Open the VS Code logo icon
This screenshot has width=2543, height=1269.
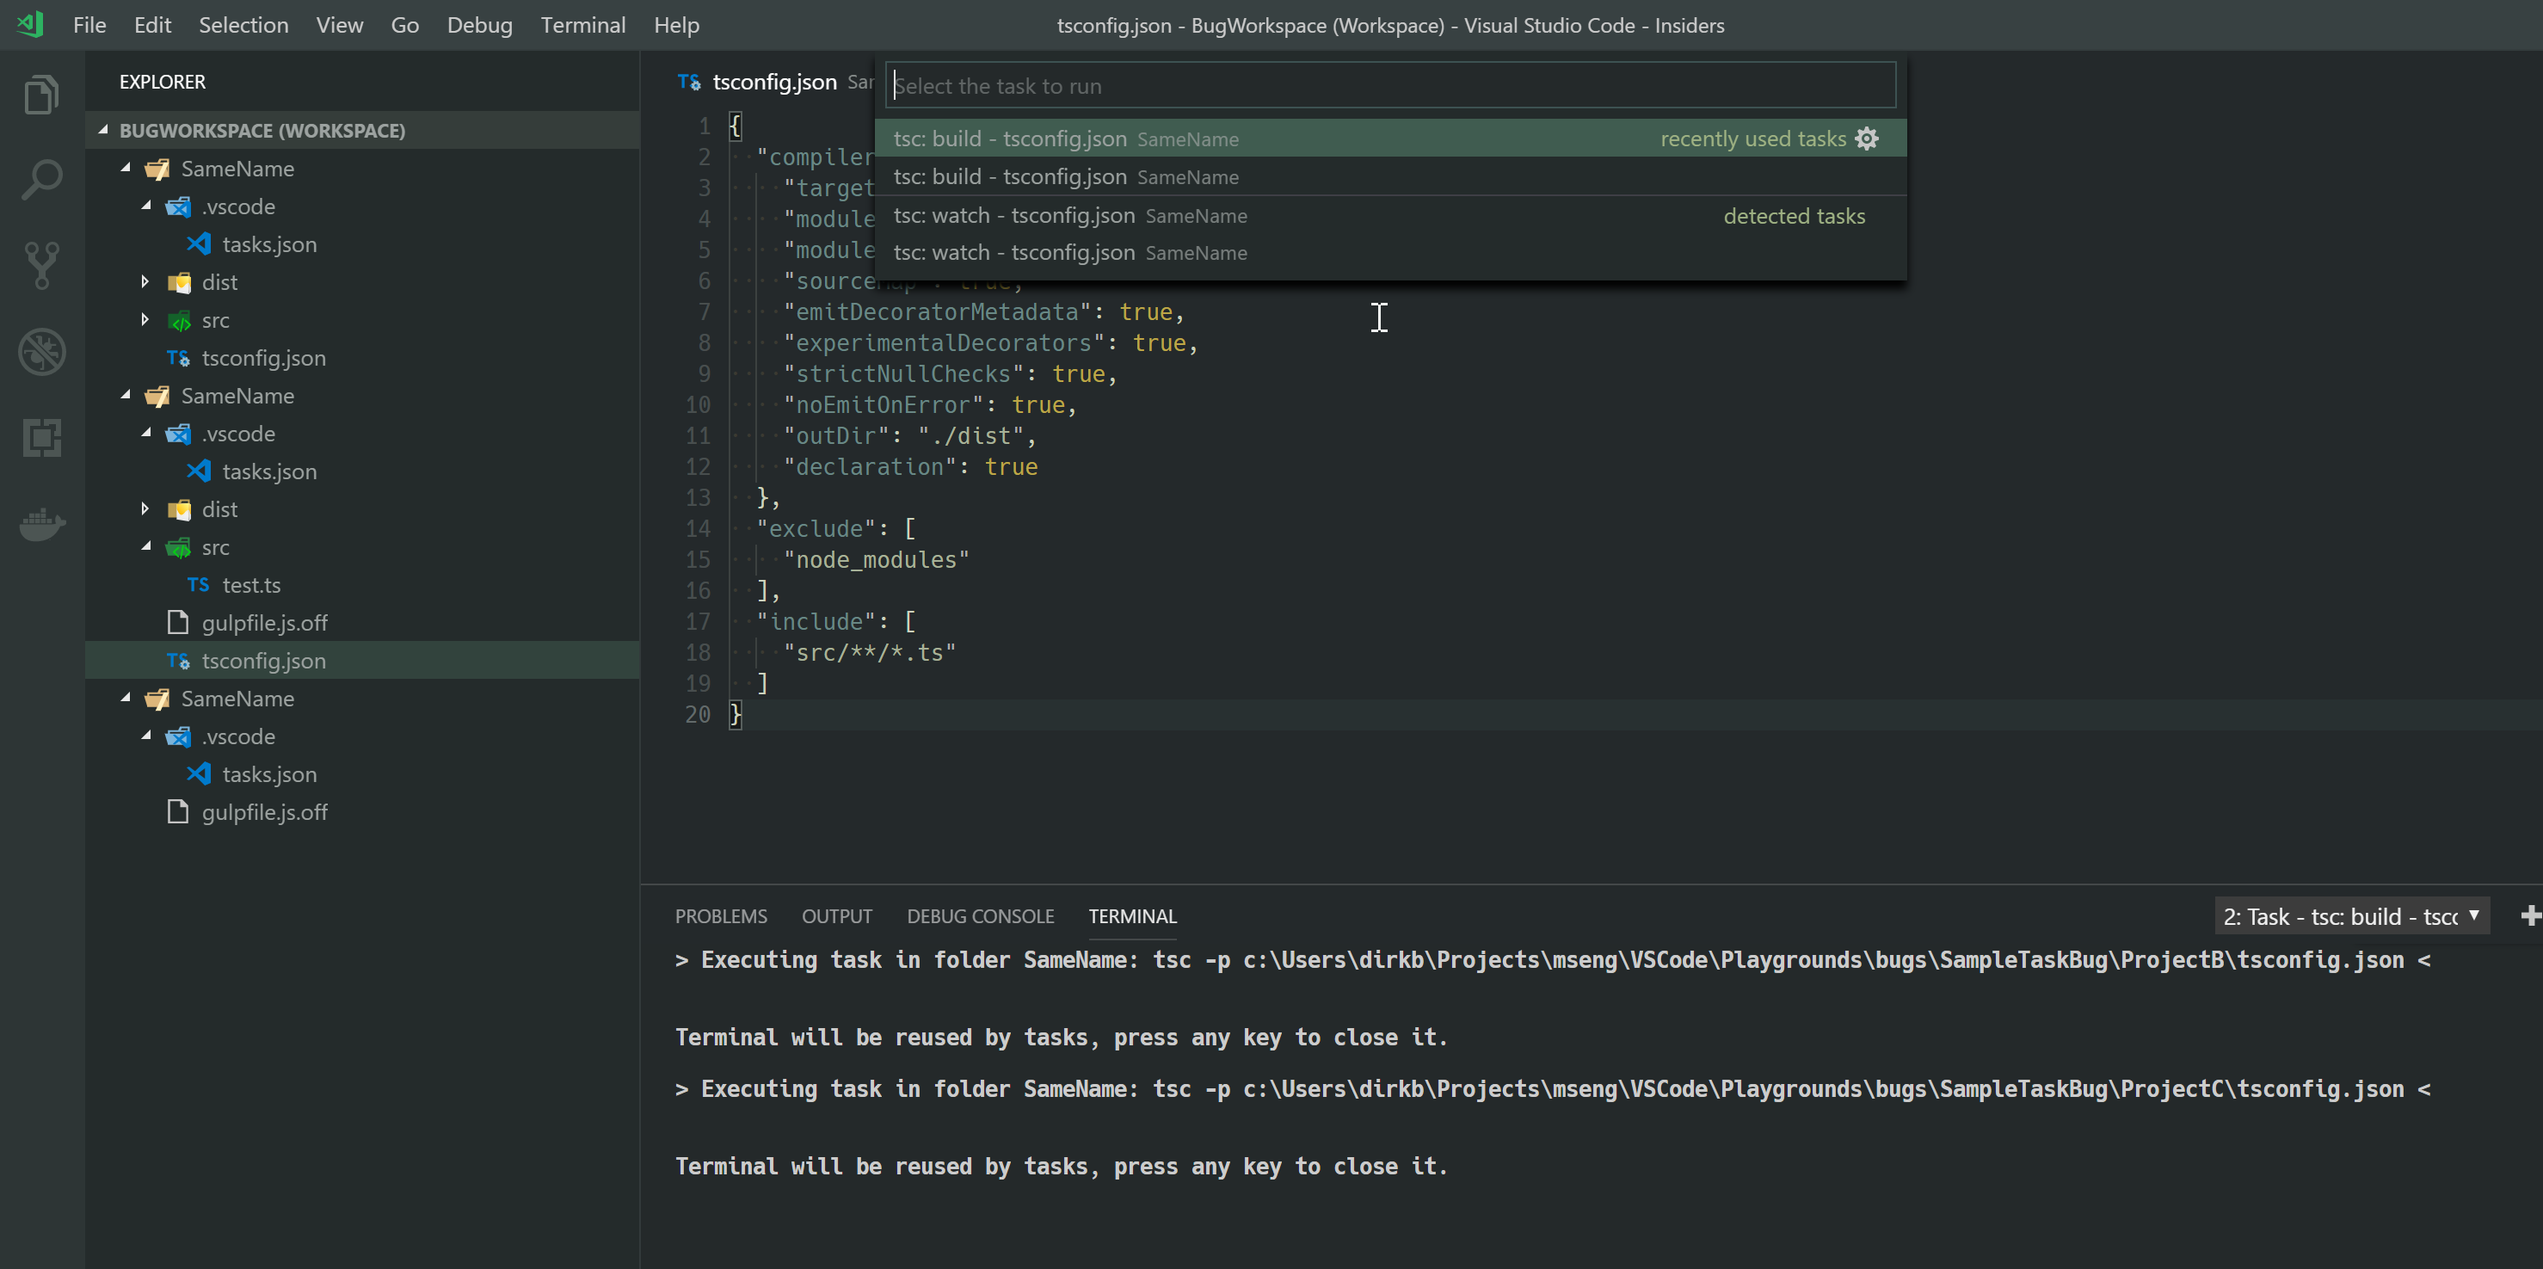29,25
